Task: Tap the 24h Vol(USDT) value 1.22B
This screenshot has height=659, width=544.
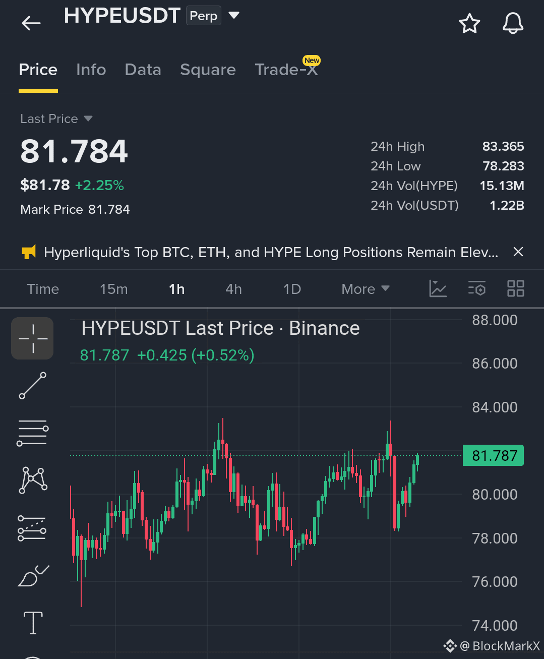Action: coord(507,205)
